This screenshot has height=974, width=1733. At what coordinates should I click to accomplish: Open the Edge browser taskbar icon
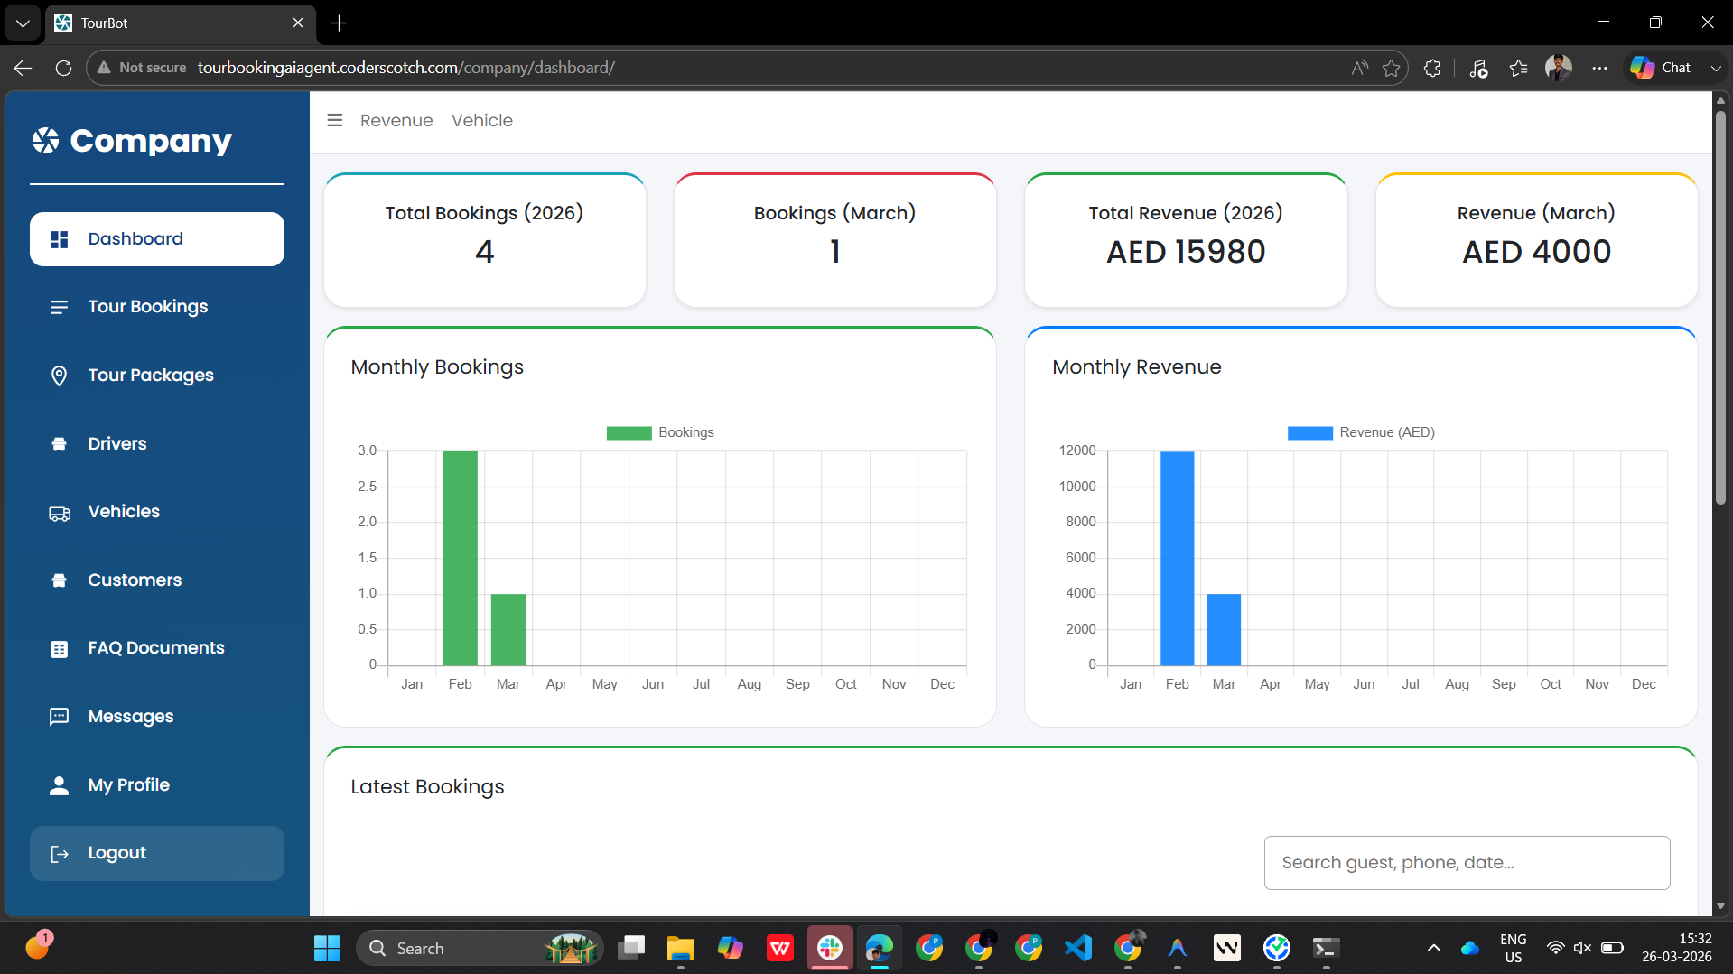(879, 948)
